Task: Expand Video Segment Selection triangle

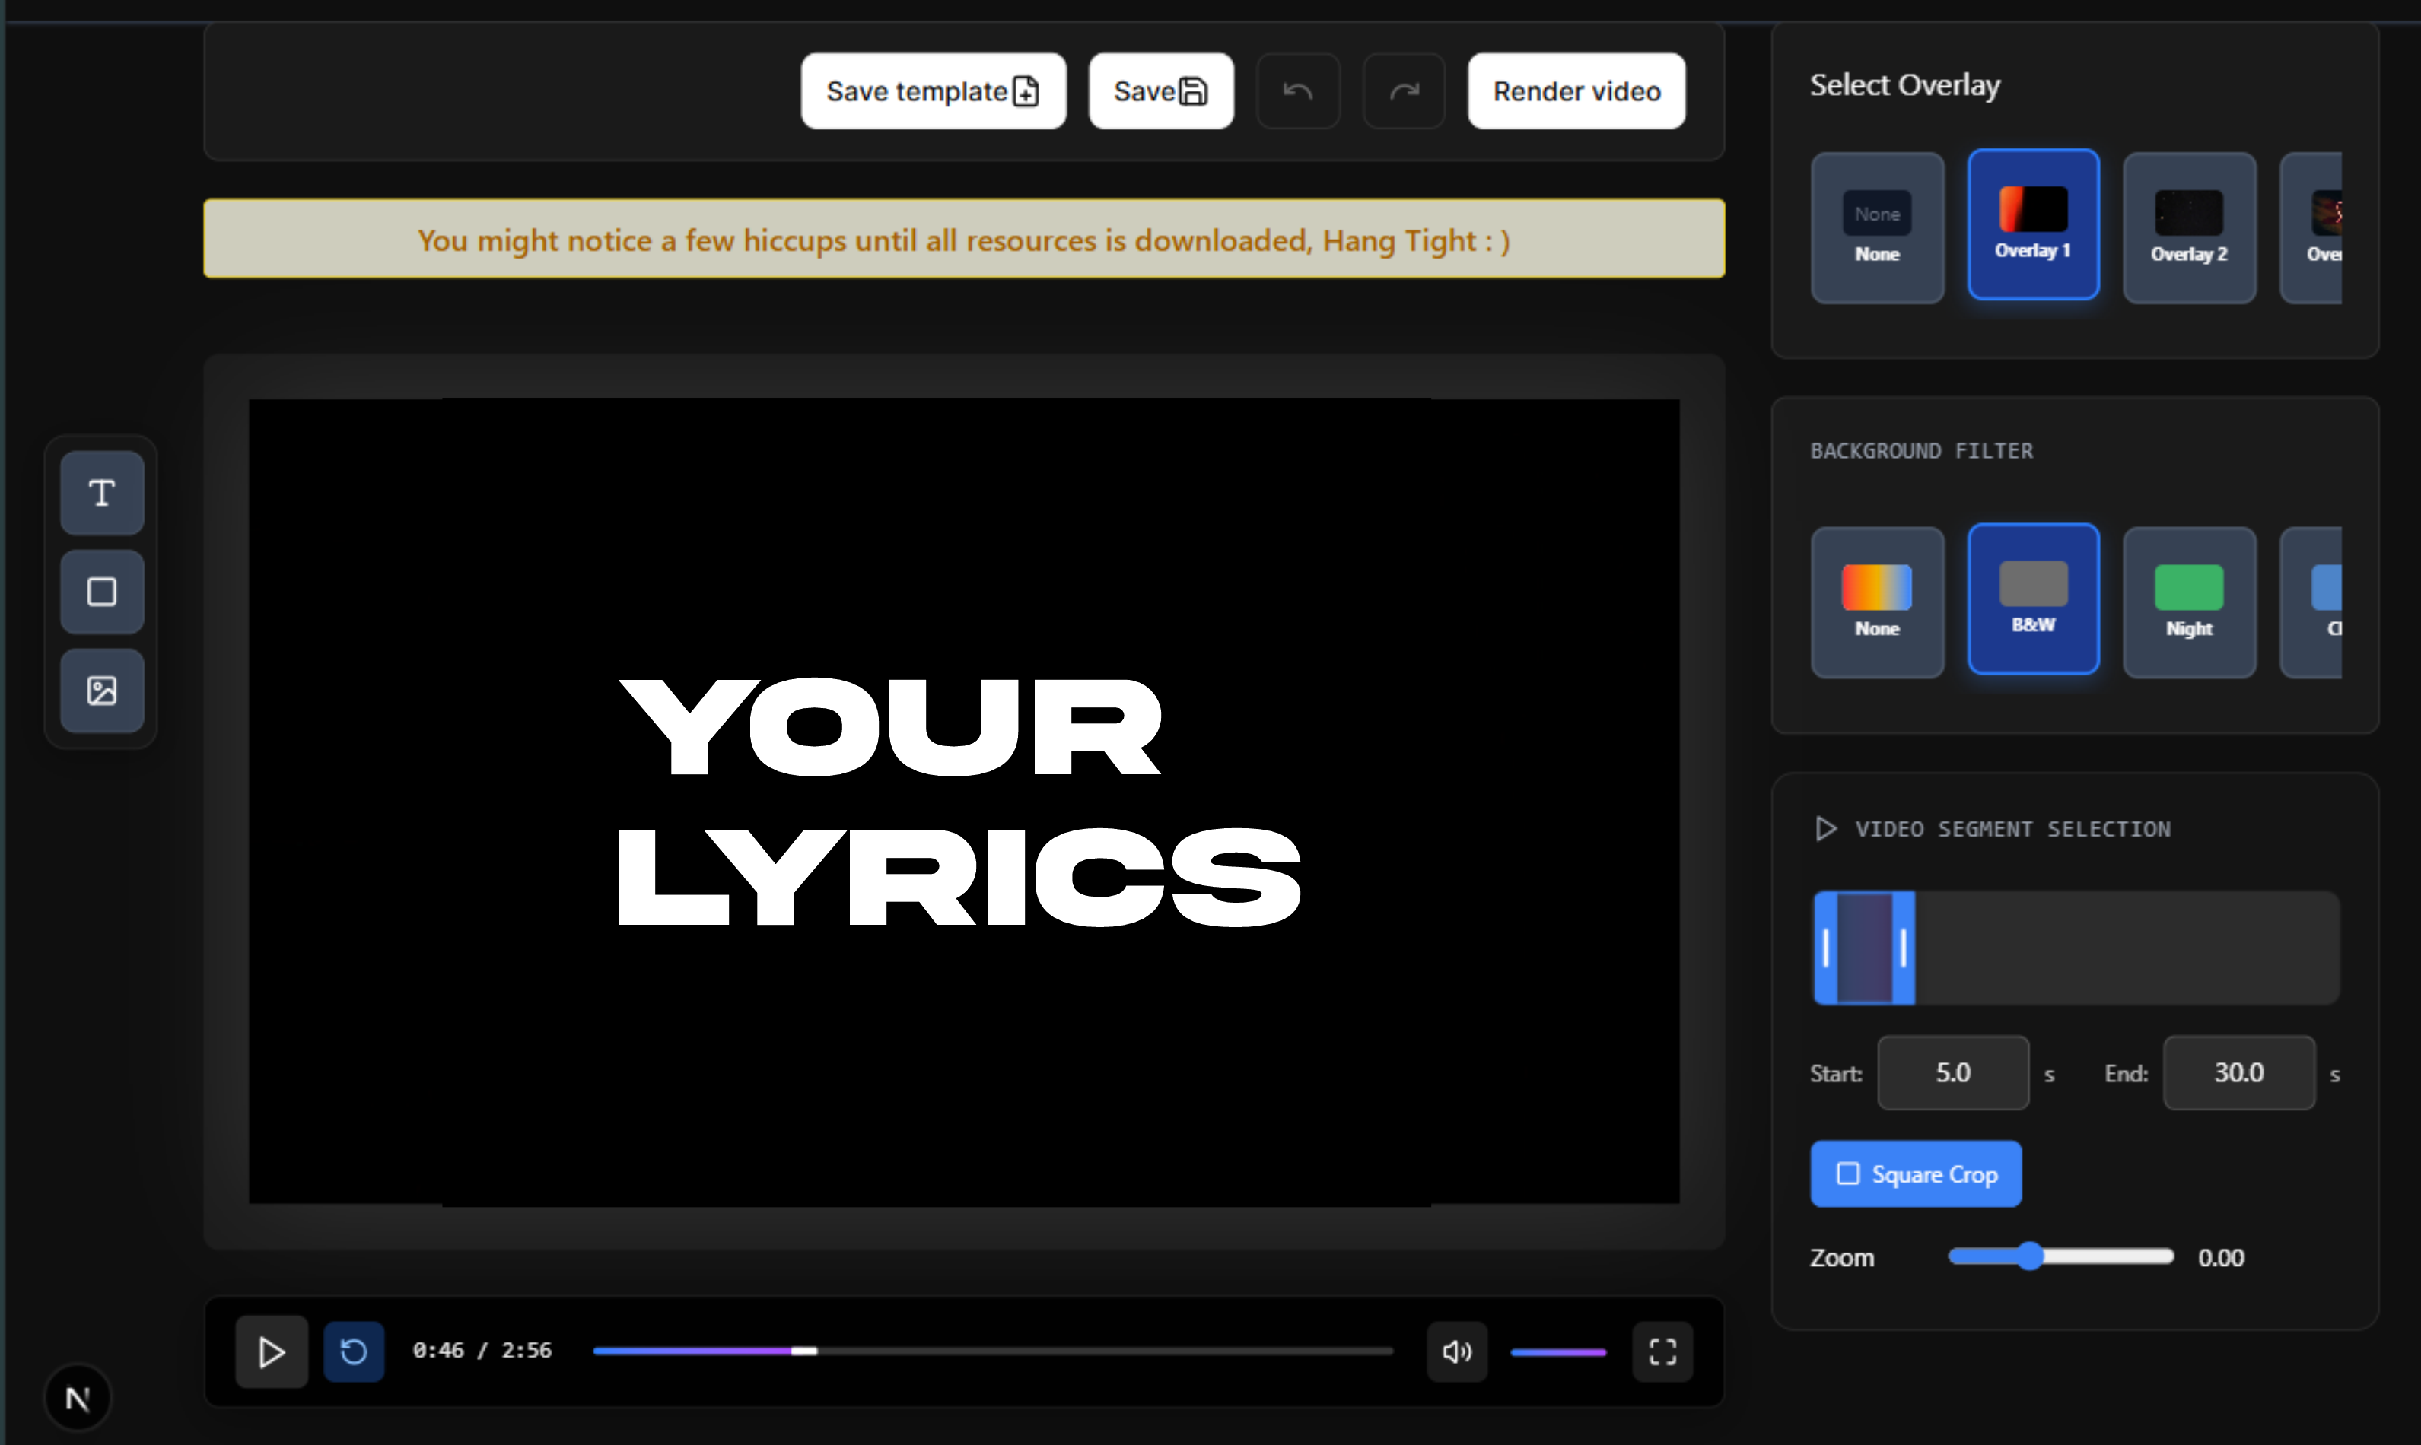Action: pyautogui.click(x=1825, y=829)
